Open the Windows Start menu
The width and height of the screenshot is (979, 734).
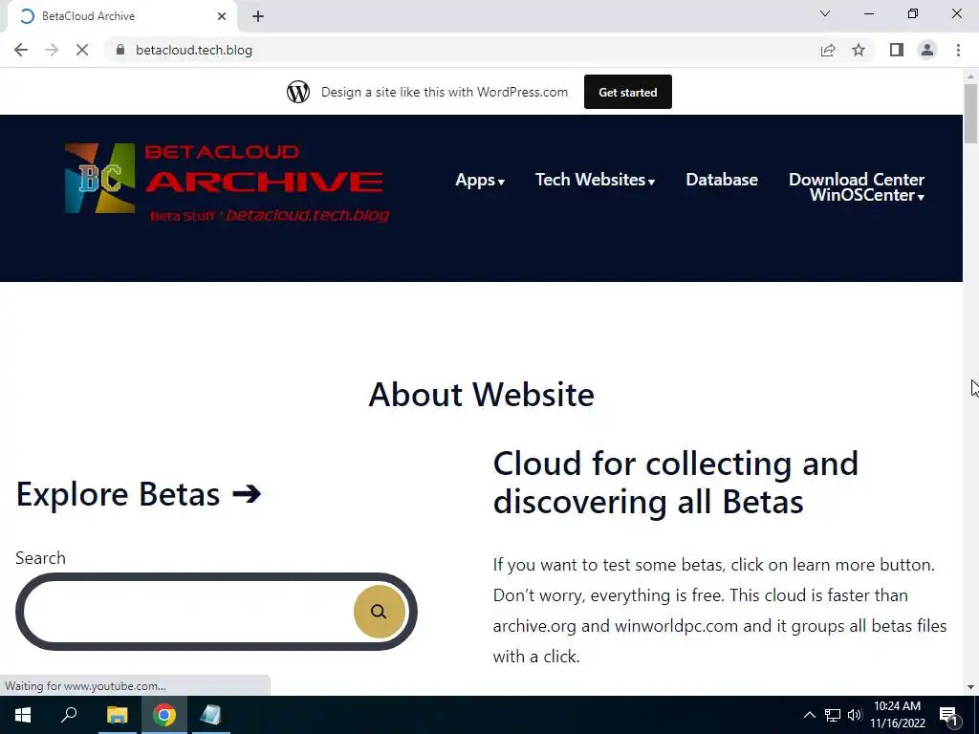pyautogui.click(x=23, y=715)
